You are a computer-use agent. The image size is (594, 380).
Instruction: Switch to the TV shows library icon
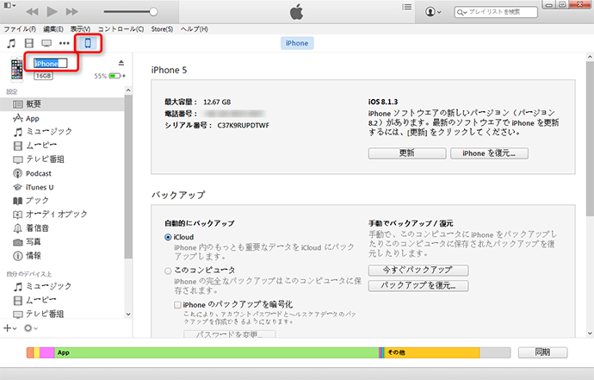point(46,43)
